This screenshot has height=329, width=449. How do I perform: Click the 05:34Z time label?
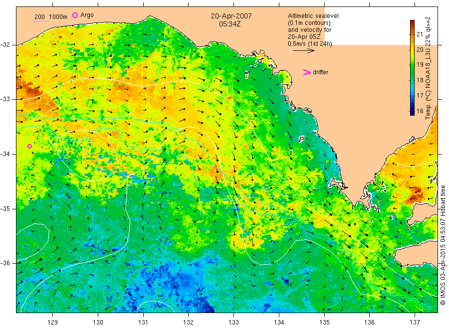pyautogui.click(x=229, y=24)
